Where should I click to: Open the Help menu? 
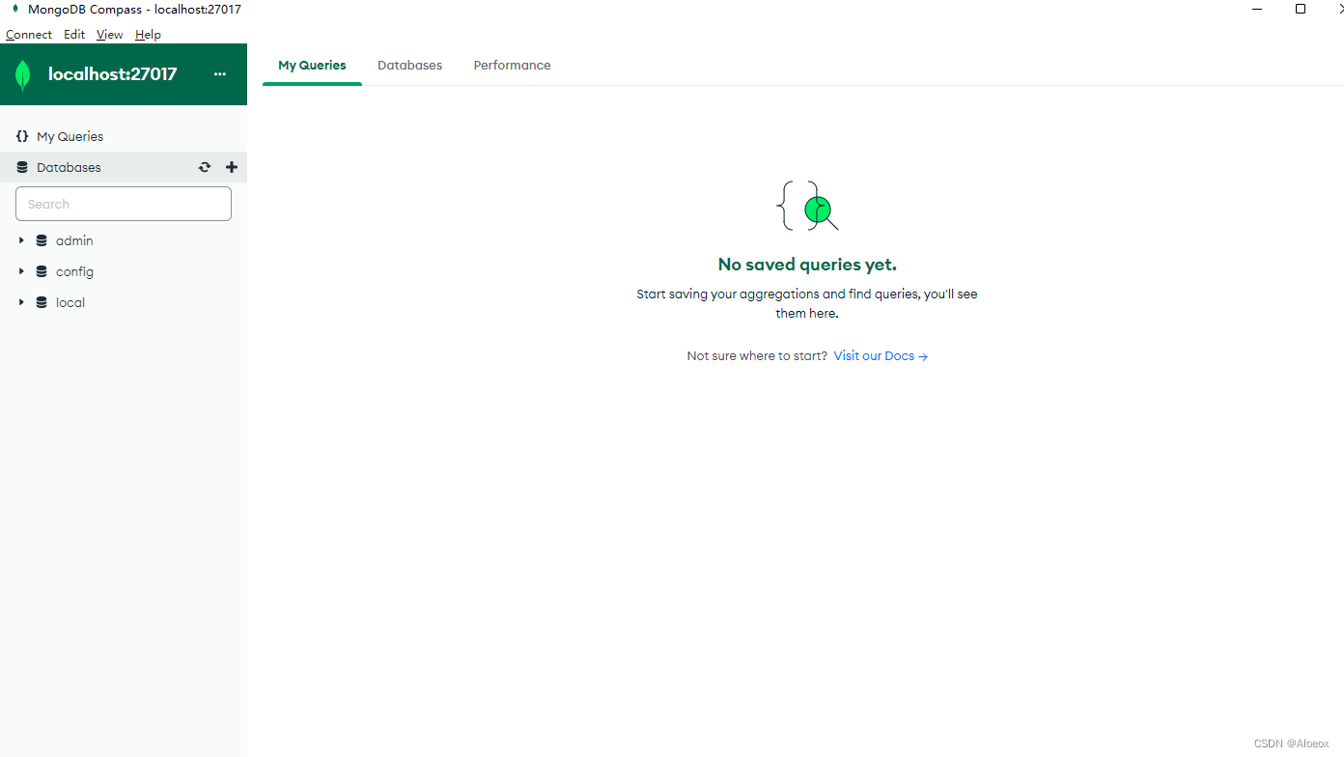[148, 34]
